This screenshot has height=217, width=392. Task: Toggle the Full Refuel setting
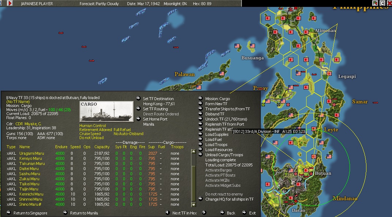(122, 130)
